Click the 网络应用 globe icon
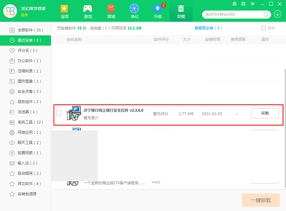This screenshot has width=286, height=211. [x=12, y=133]
